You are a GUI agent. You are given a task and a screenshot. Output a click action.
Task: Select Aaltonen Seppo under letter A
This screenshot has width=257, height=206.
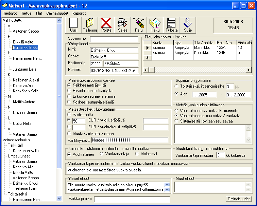click(x=26, y=31)
